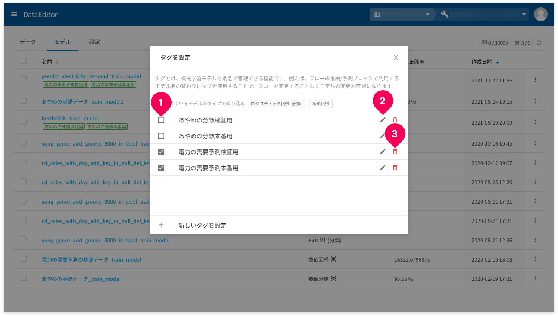Tick the select-all checkbox in the table header
Image resolution: width=558 pixels, height=317 pixels.
pos(24,61)
